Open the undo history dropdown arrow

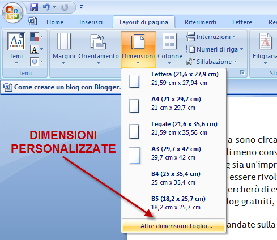[x=55, y=7]
